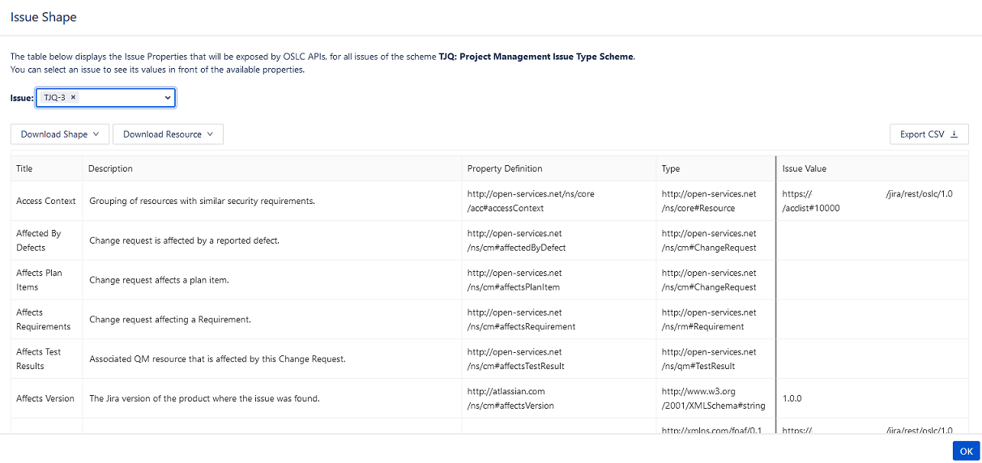
Task: Click the acclist#10000 issue value
Action: click(x=868, y=201)
